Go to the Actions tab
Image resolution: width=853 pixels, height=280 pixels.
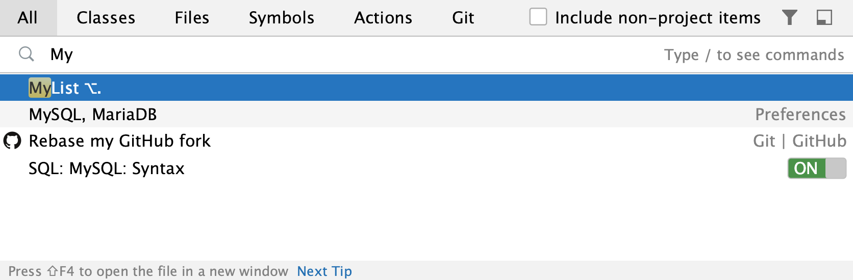[383, 18]
